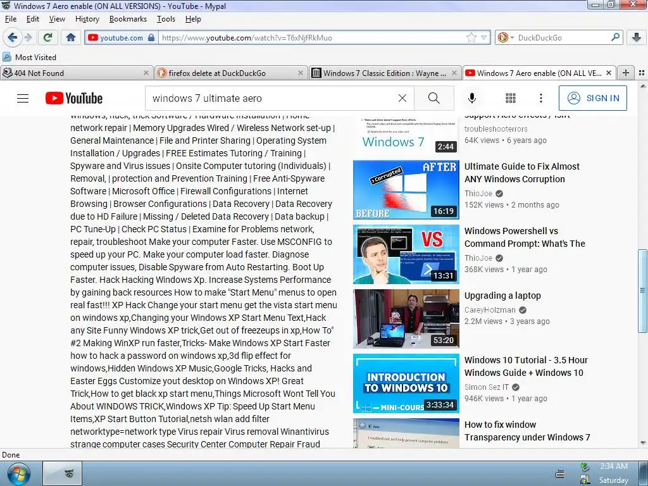Click the padlock site security icon
The image size is (648, 486).
[151, 37]
